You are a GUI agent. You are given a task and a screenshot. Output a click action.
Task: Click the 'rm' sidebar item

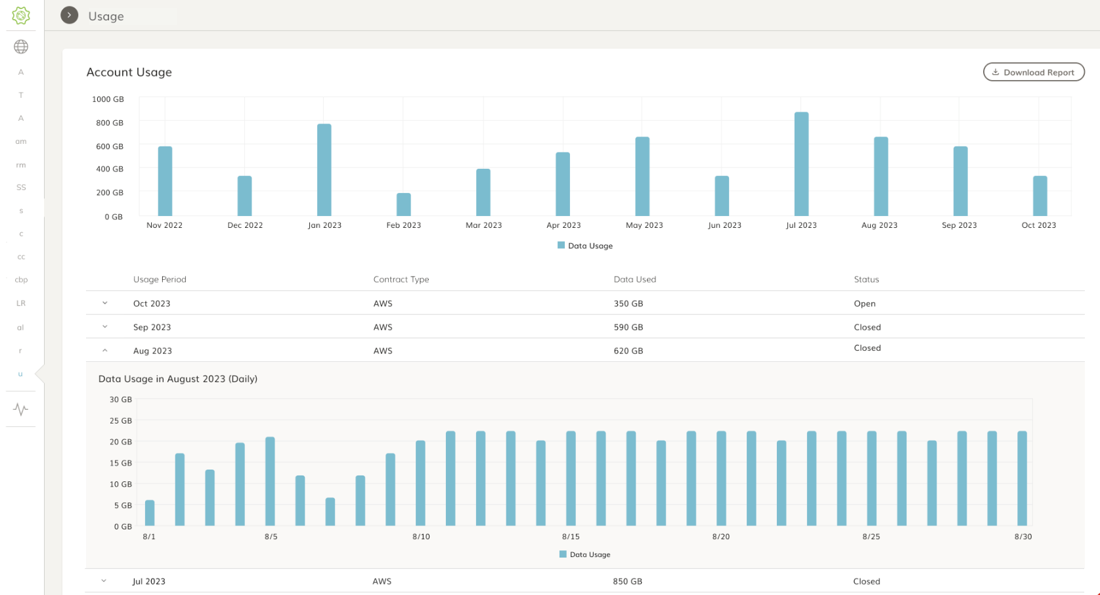(x=20, y=164)
